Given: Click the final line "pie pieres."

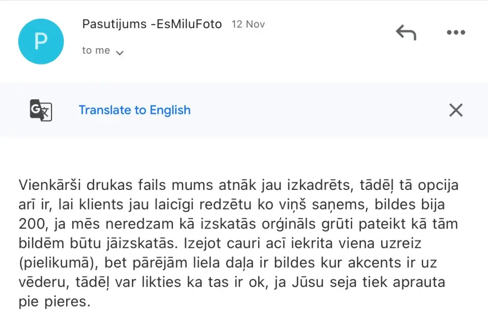Looking at the screenshot, I should click(x=54, y=302).
